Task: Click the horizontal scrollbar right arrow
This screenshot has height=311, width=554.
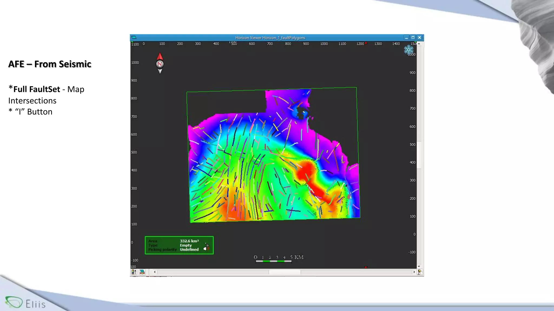Action: point(414,272)
